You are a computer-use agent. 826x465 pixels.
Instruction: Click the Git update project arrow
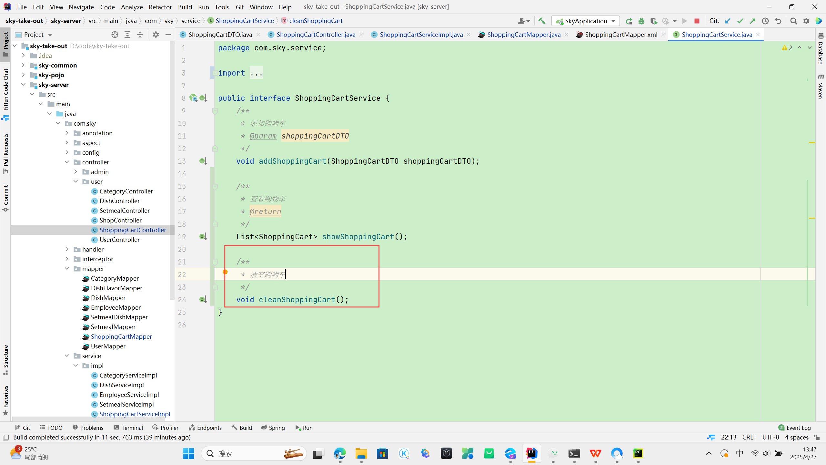[728, 21]
